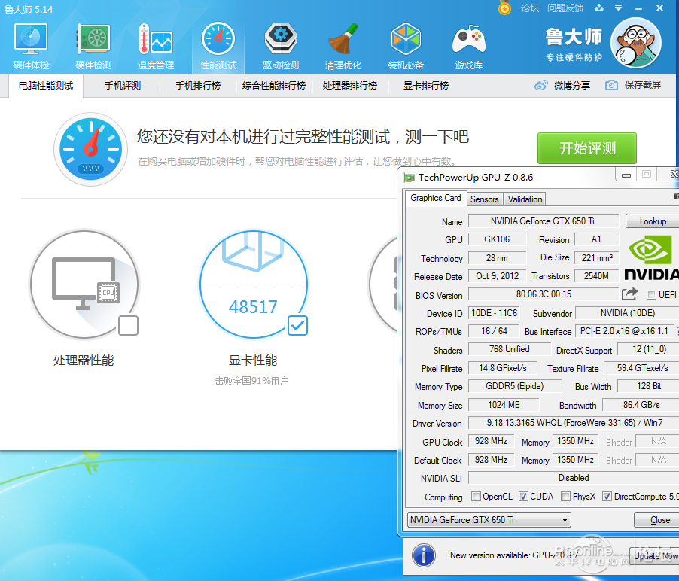Click the NVIDIA SLI Disabled field

pos(574,478)
